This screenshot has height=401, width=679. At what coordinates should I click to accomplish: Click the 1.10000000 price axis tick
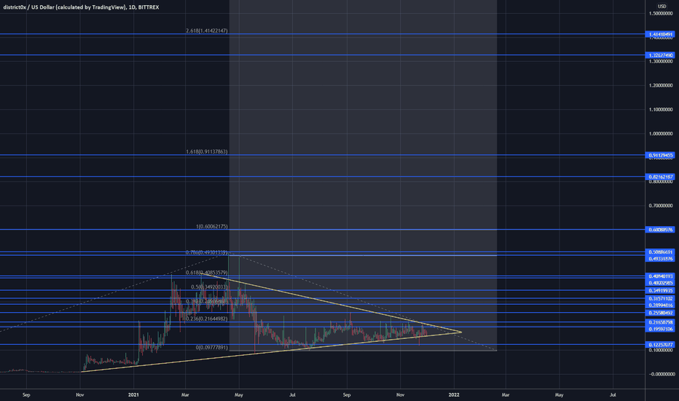click(660, 109)
